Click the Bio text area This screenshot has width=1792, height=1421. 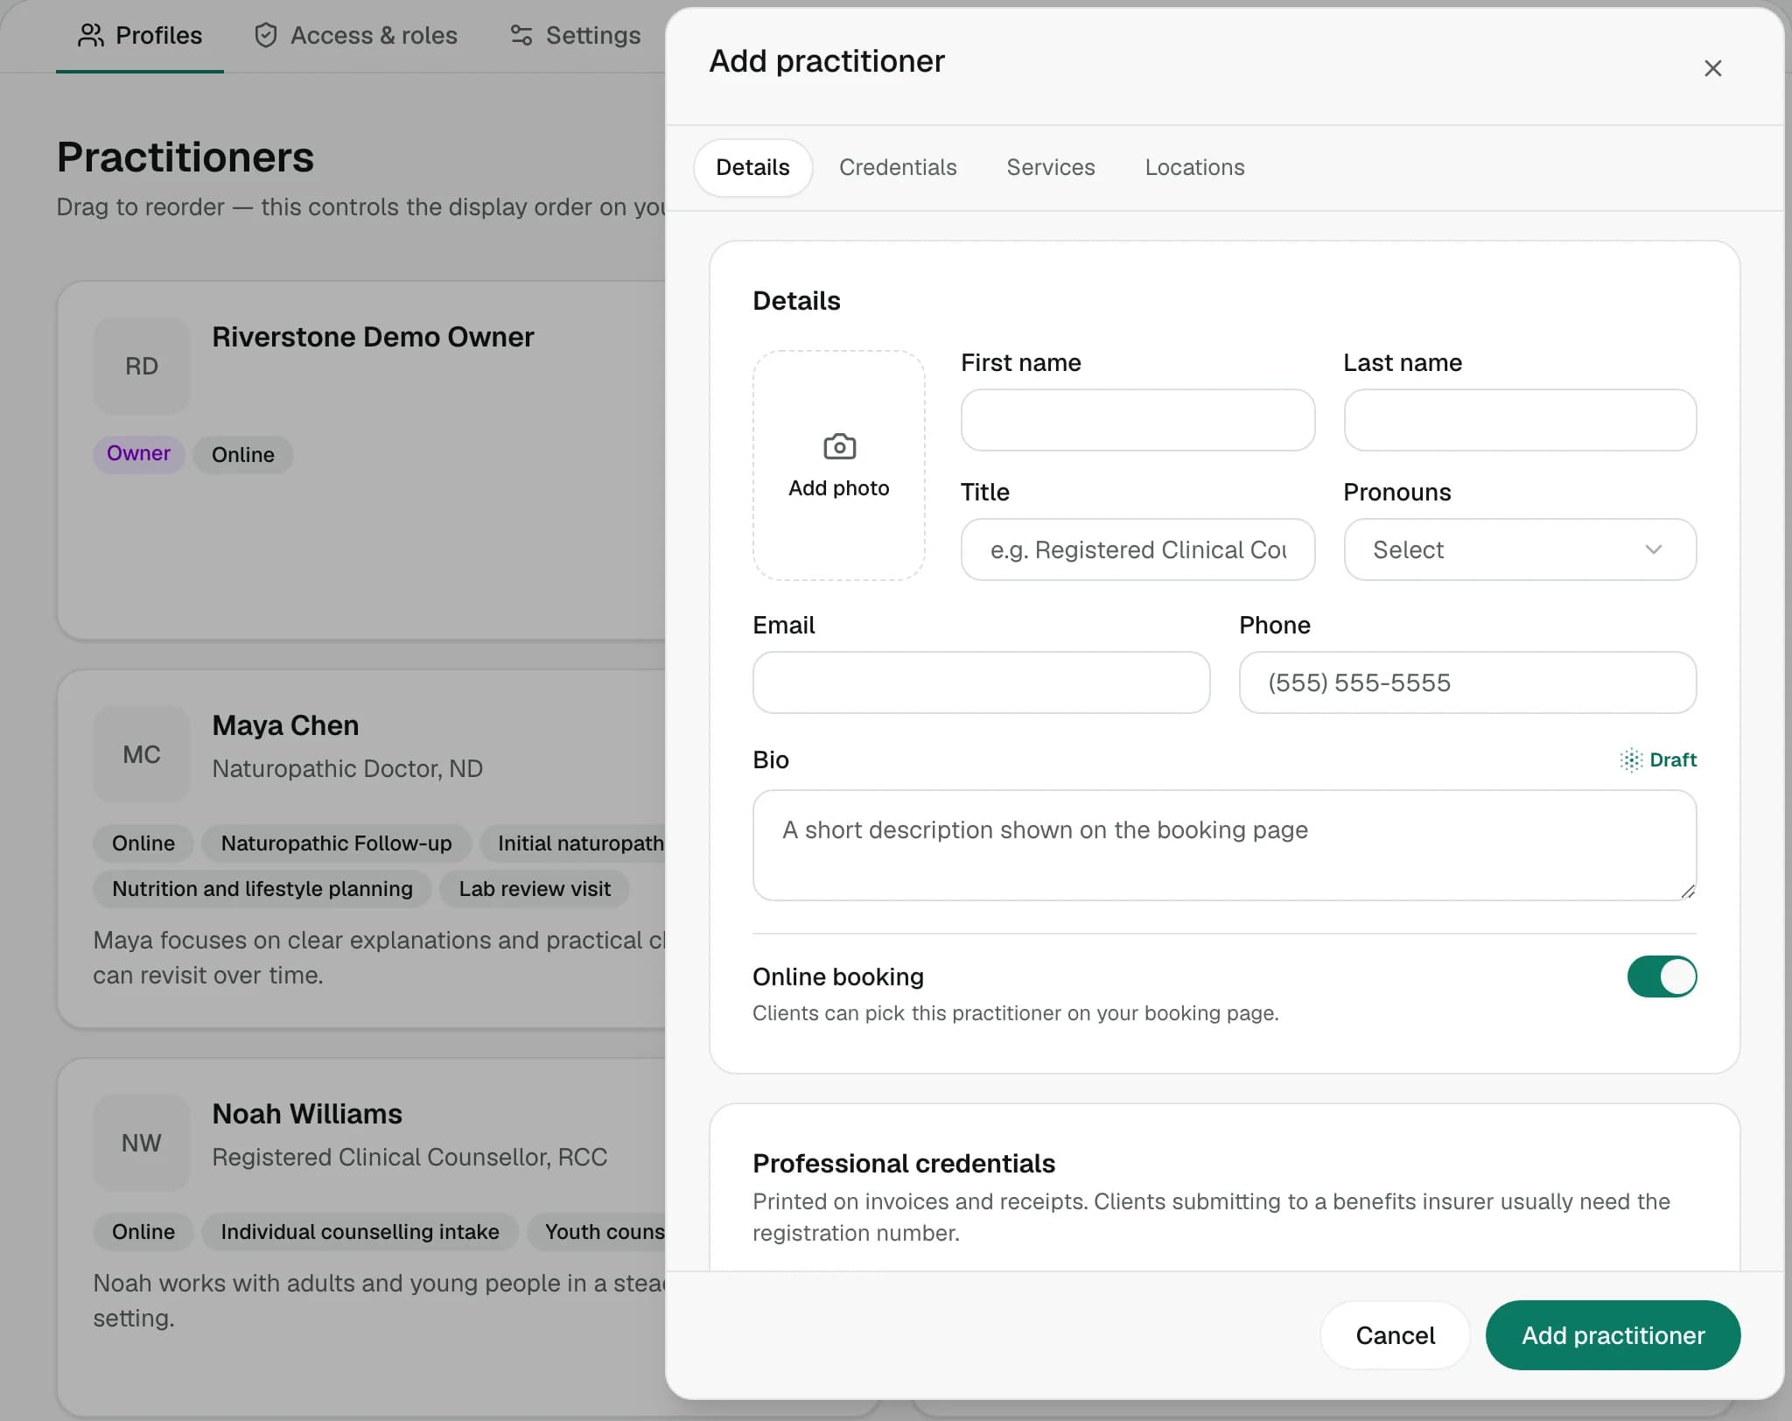point(1224,845)
